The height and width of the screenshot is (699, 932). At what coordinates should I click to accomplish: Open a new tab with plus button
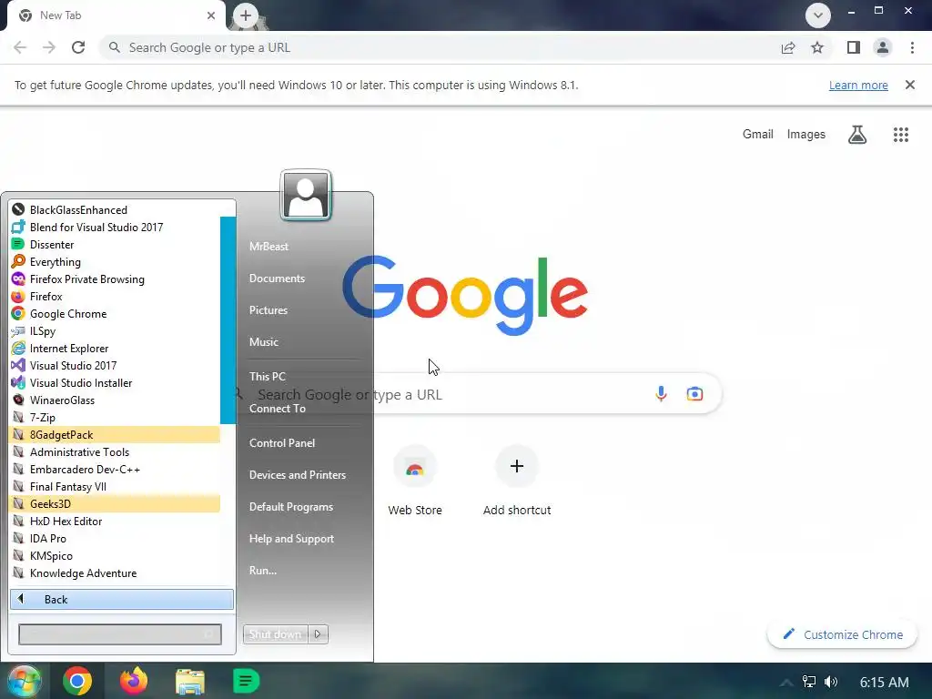point(246,15)
